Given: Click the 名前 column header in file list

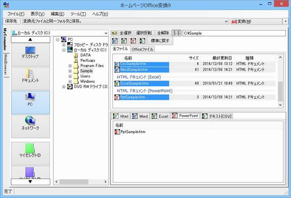Looking at the screenshot, I should 141,58.
